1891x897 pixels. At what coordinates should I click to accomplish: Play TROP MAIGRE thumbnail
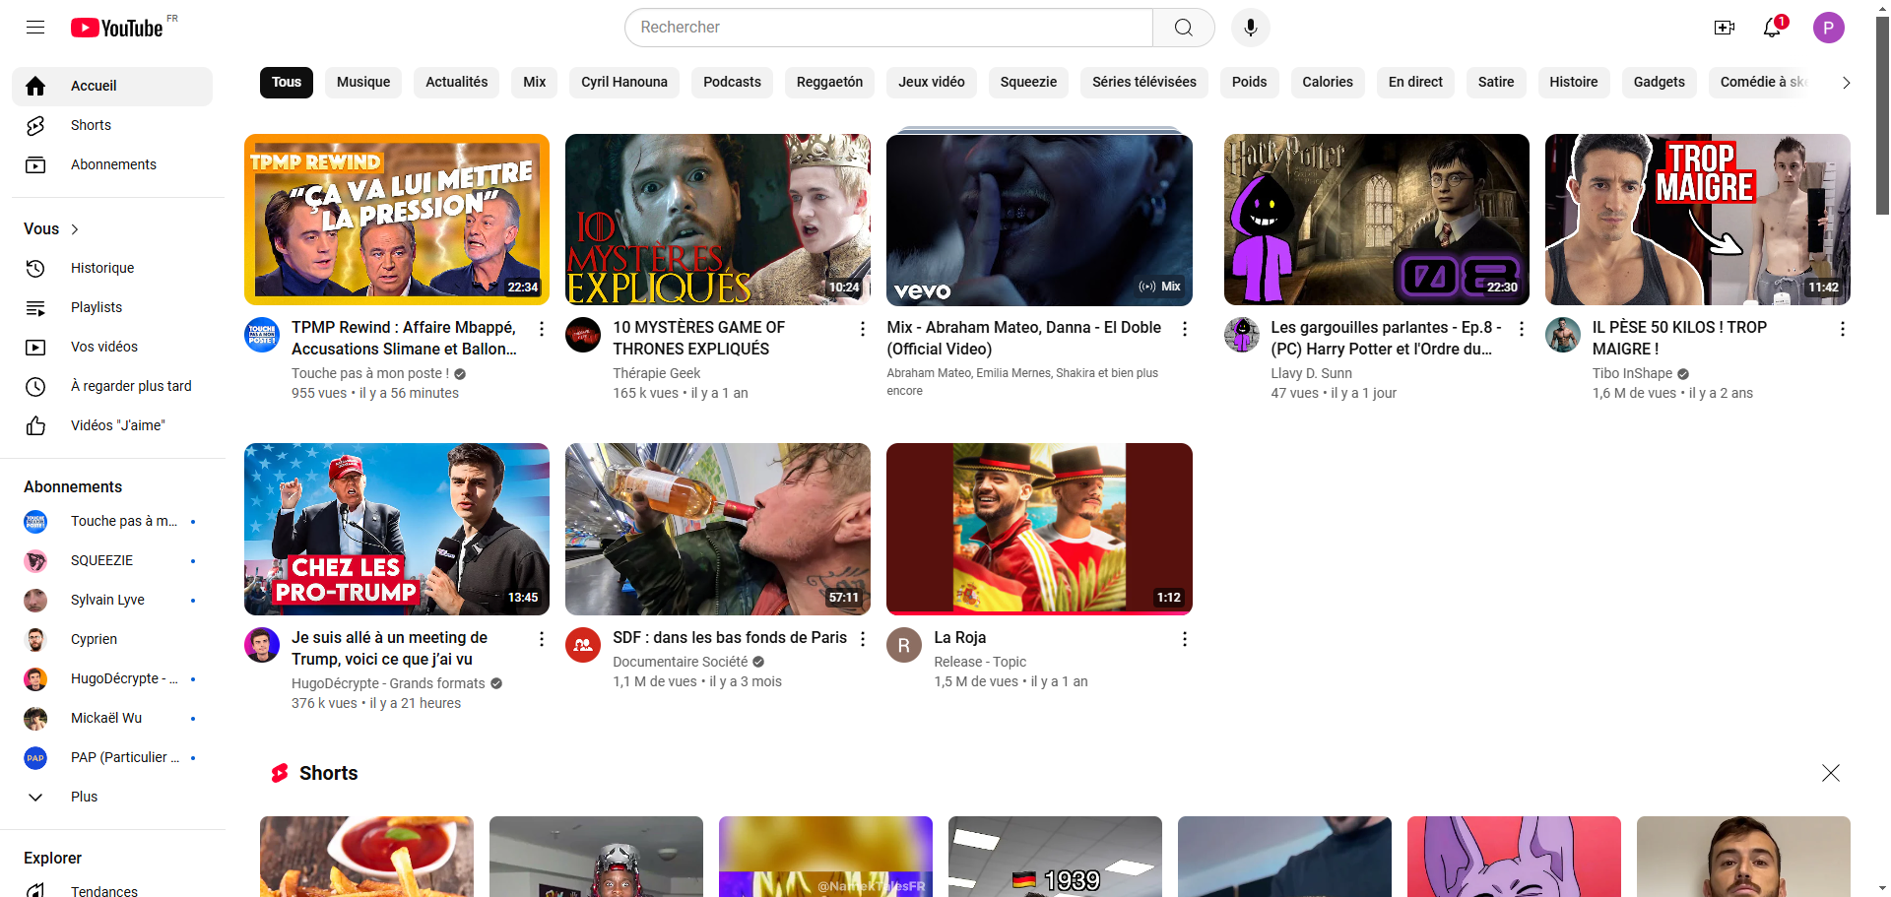[x=1698, y=220]
